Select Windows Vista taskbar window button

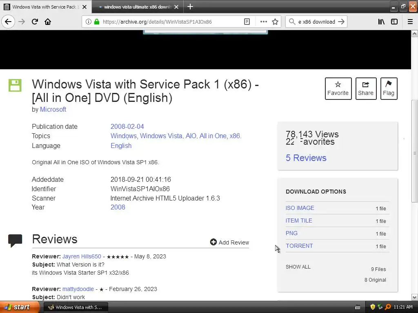tap(76, 307)
